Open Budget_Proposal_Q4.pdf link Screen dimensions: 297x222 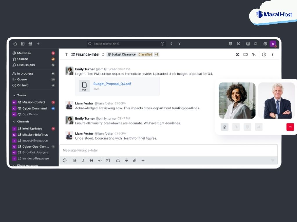point(112,84)
